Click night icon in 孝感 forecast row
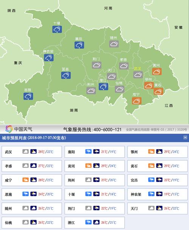The width and height of the screenshot is (189, 230). (33, 166)
